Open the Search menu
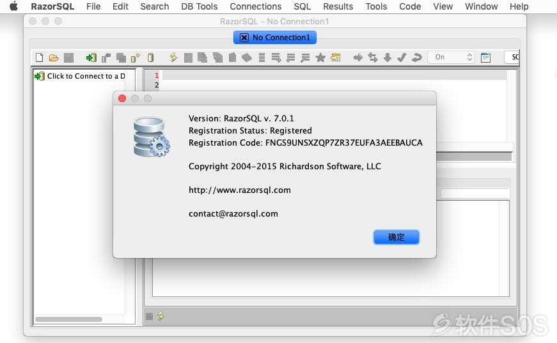The width and height of the screenshot is (557, 343). point(155,6)
